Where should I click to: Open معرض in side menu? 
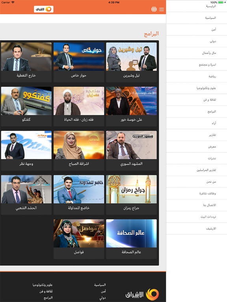point(197,147)
